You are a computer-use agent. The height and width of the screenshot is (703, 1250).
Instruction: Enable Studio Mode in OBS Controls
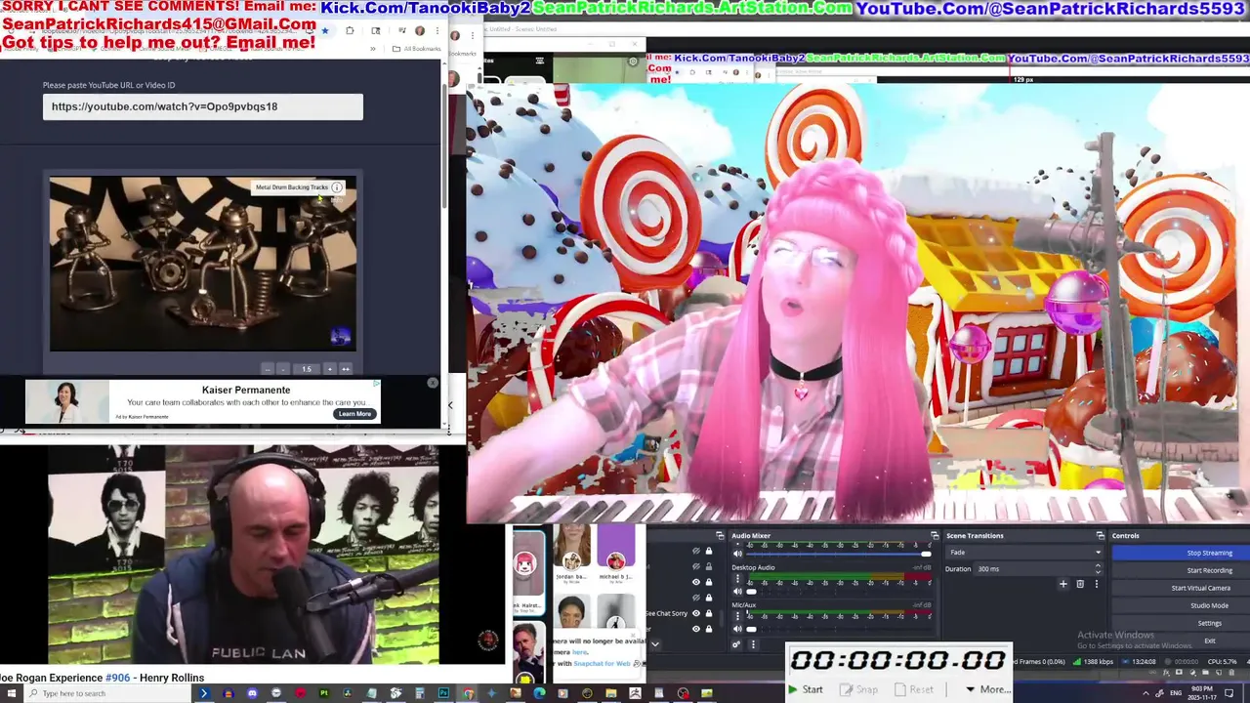[1181, 605]
